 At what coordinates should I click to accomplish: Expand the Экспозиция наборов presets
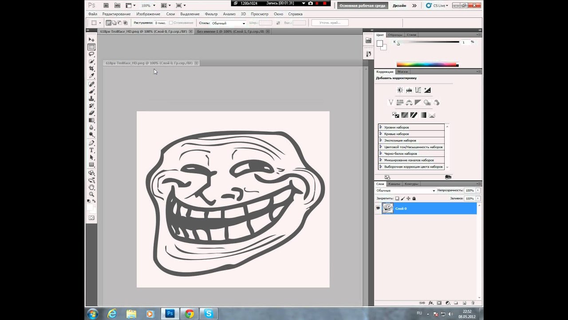[380, 140]
